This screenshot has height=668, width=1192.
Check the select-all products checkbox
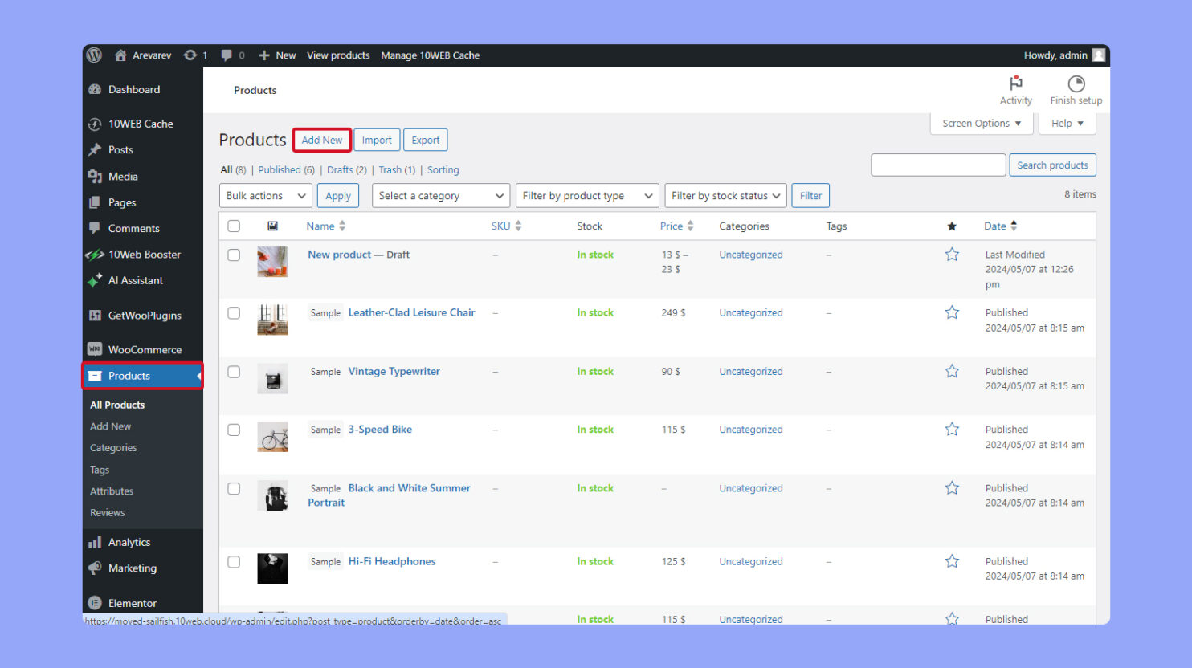pos(234,226)
